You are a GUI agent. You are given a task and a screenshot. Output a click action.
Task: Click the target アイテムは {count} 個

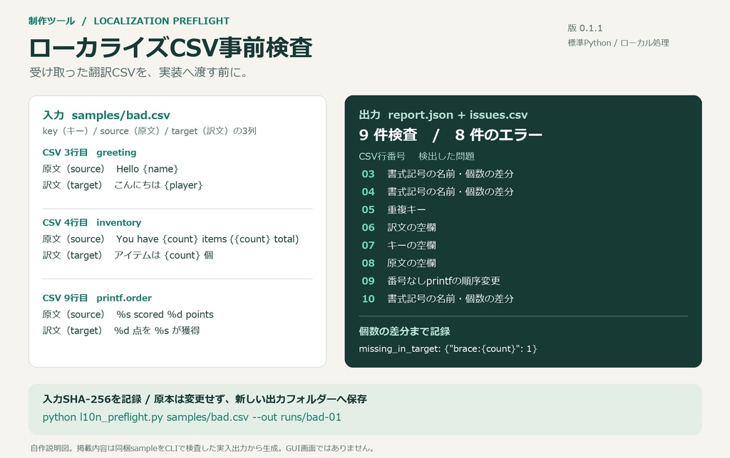[x=163, y=255]
